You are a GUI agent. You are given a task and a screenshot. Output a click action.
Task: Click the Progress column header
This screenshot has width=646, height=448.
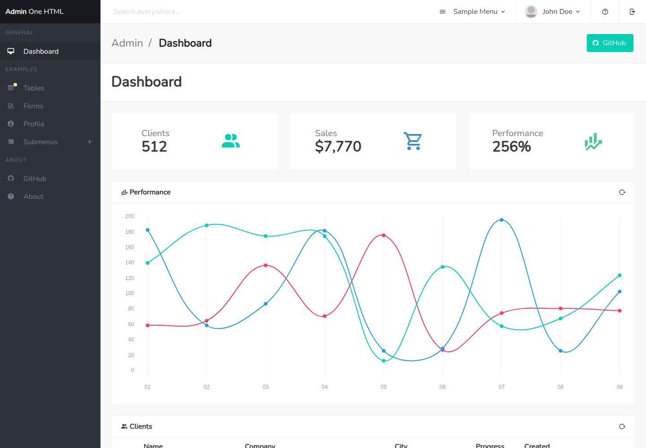[490, 445]
